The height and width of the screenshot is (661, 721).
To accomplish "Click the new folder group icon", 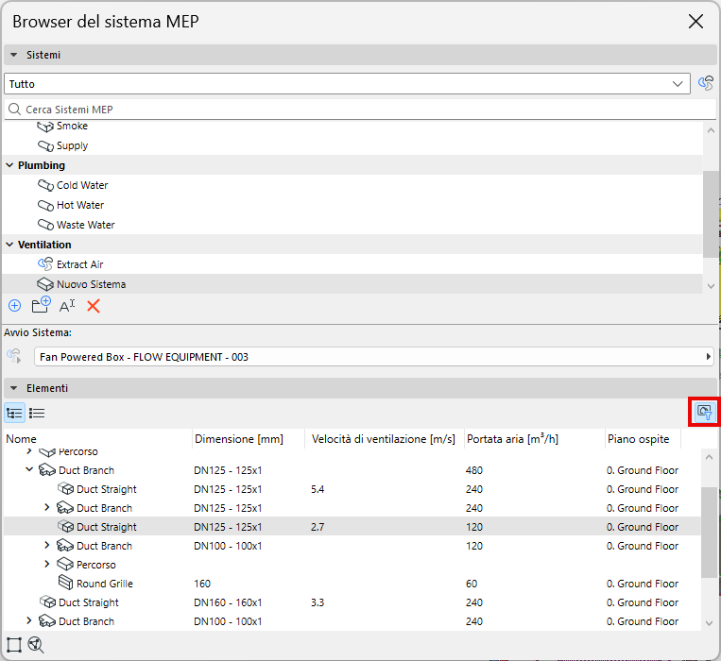I will pyautogui.click(x=41, y=305).
